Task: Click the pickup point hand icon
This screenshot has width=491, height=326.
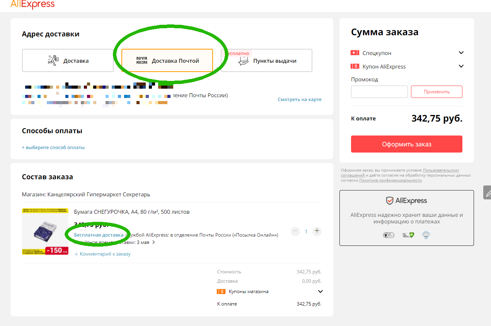Action: [244, 61]
